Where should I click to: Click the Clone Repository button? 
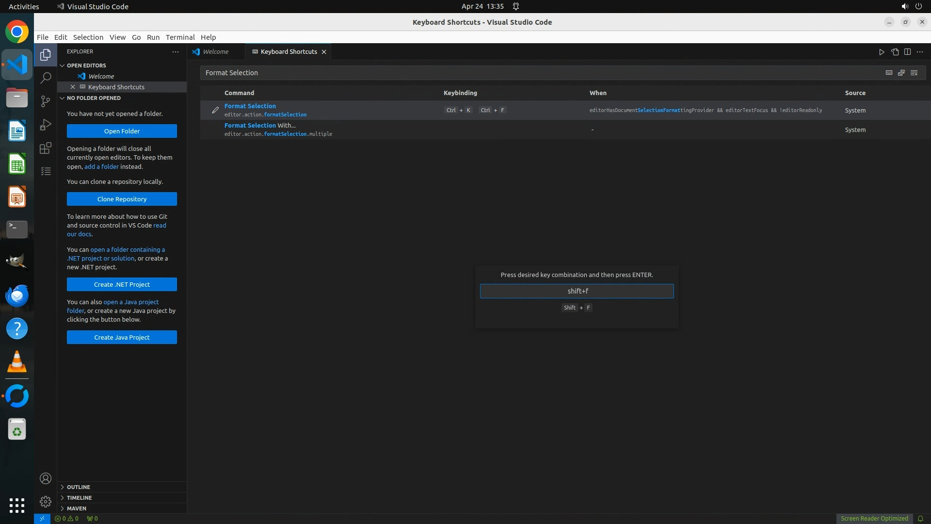click(122, 199)
